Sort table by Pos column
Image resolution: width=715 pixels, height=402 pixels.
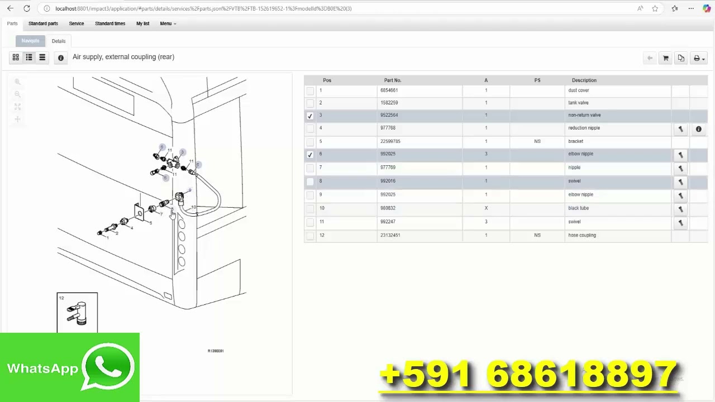click(327, 80)
